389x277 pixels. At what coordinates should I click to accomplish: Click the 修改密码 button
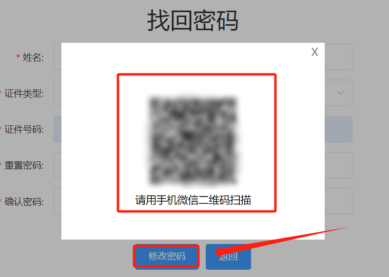167,257
